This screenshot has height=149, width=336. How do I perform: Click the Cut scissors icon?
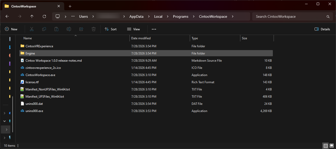(x=32, y=29)
